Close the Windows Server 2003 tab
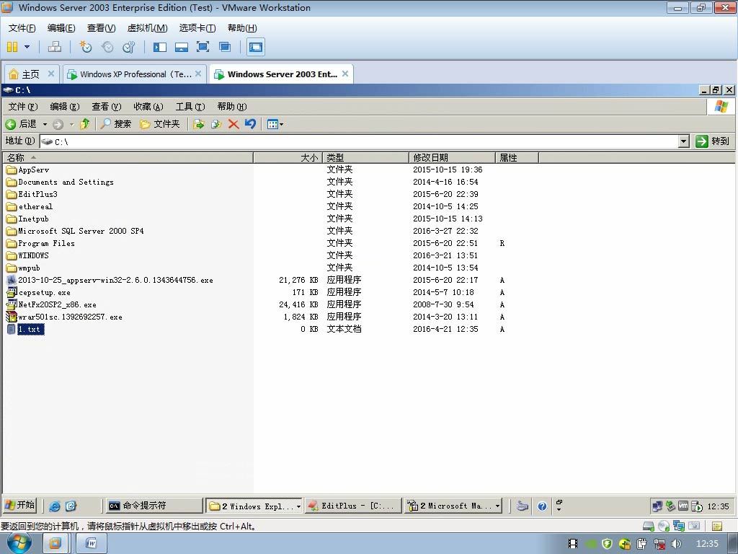The image size is (738, 554). tap(345, 74)
